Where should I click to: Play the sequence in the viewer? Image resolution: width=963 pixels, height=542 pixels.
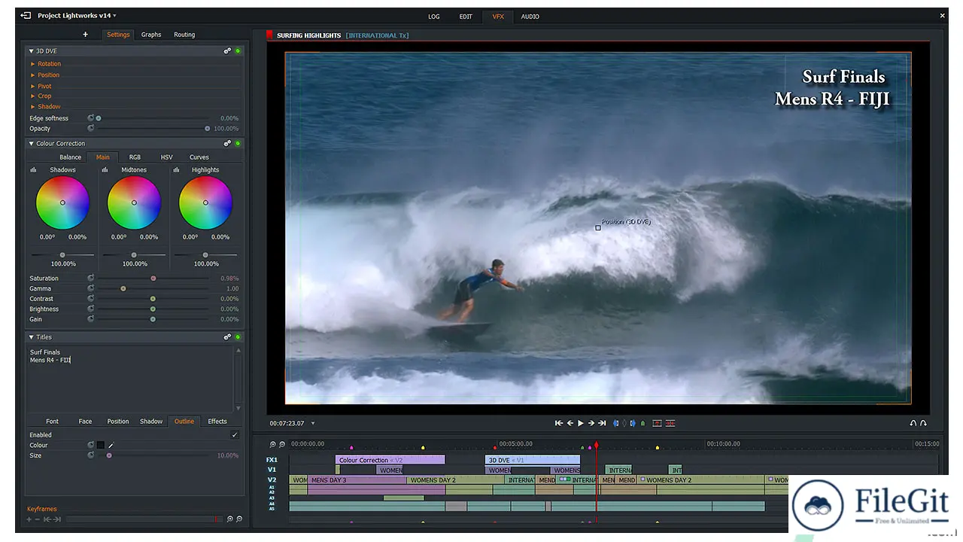click(x=581, y=423)
